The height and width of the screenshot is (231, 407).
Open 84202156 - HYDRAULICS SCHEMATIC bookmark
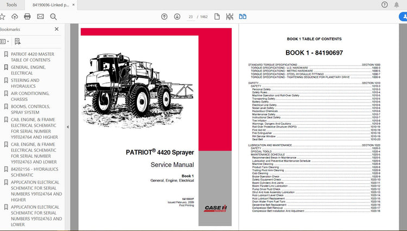pos(35,172)
